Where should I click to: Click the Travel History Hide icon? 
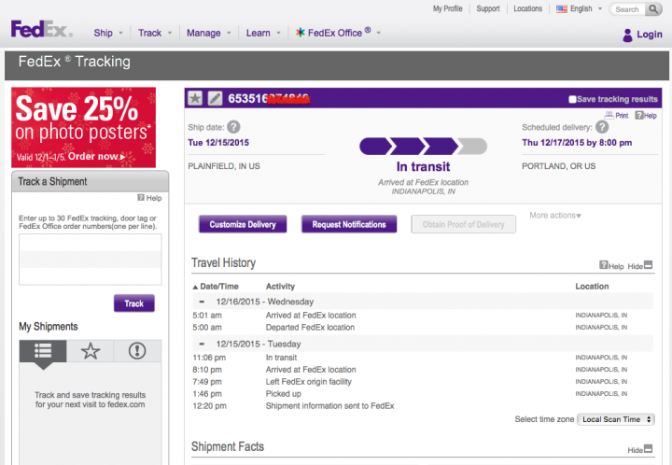(x=649, y=265)
